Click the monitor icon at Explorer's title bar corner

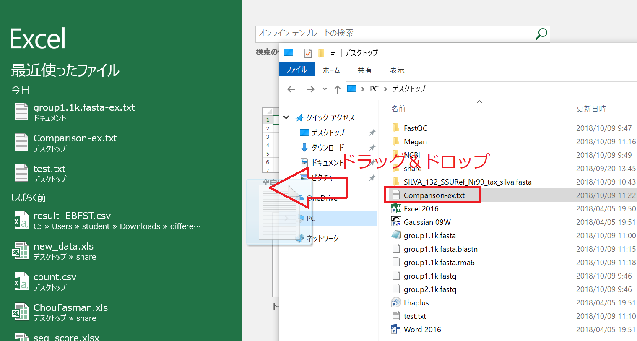click(x=289, y=52)
